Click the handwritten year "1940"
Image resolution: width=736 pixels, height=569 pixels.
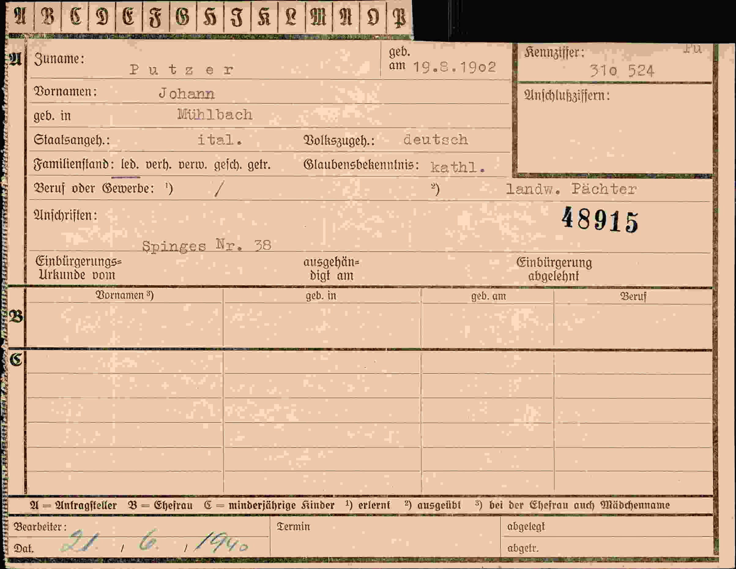[x=222, y=542]
